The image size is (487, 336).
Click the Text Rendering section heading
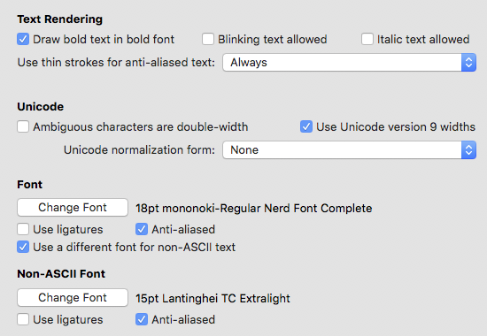coord(59,19)
